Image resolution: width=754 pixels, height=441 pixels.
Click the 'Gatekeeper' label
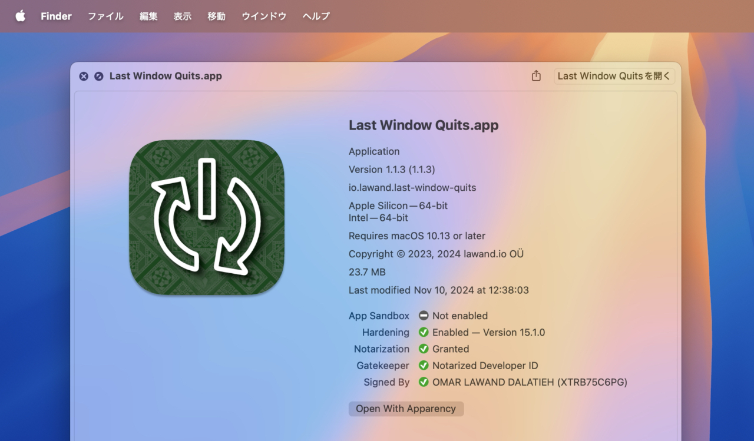click(x=383, y=366)
